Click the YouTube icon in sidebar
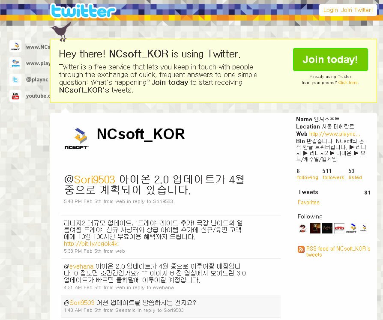 (x=15, y=96)
